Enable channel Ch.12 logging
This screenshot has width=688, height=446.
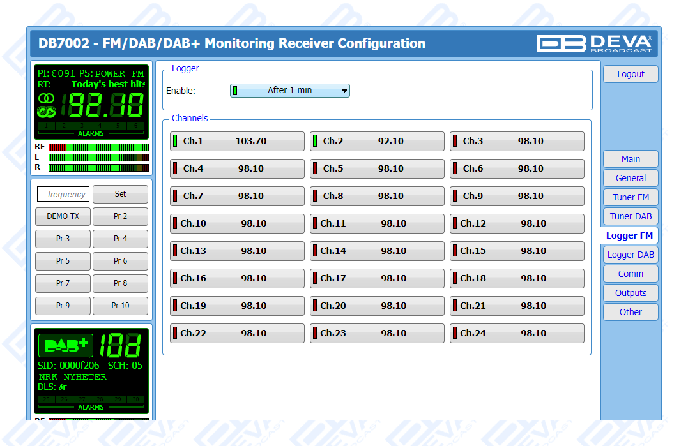point(517,223)
